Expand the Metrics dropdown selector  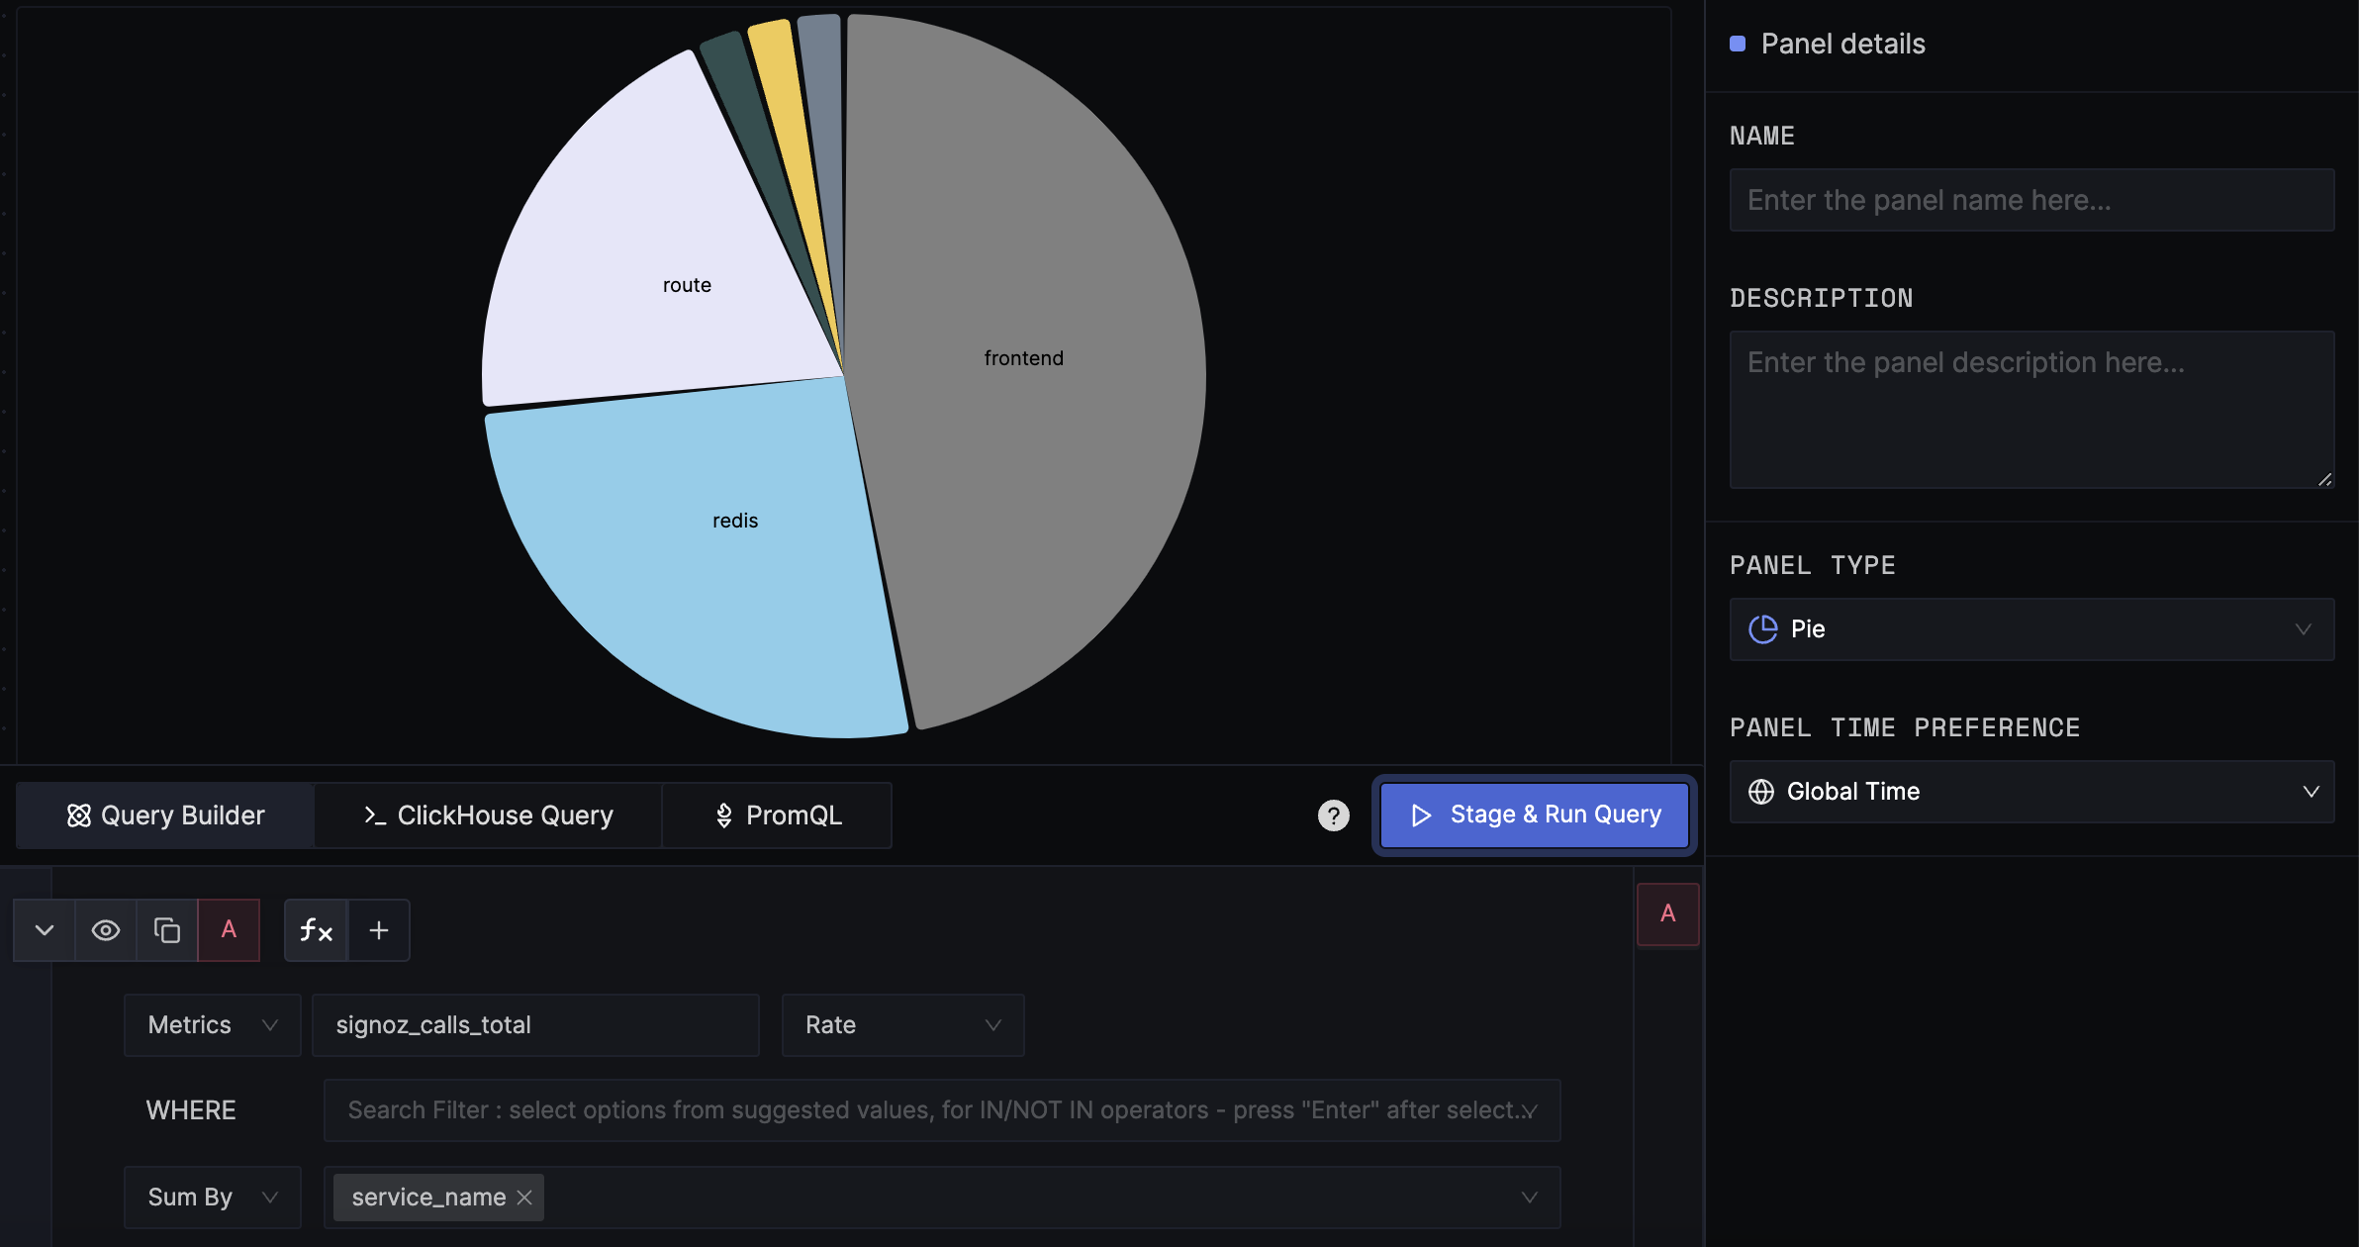coord(211,1023)
